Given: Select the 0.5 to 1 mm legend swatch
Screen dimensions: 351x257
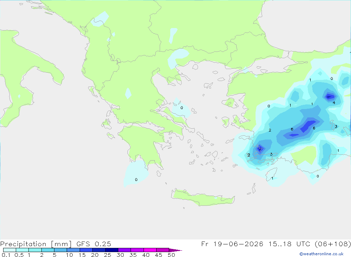Looking at the screenshot, I should tap(22, 250).
